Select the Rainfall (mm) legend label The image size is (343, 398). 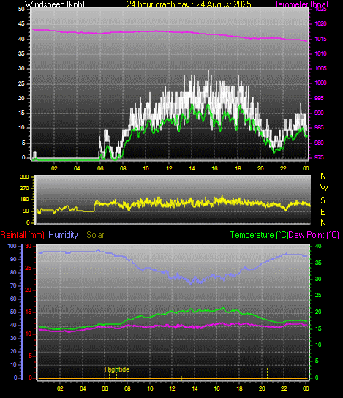23,235
